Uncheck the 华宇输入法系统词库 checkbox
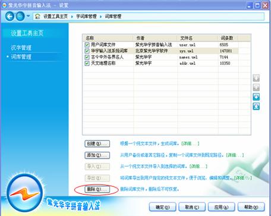This screenshot has width=271, height=216. click(87, 51)
